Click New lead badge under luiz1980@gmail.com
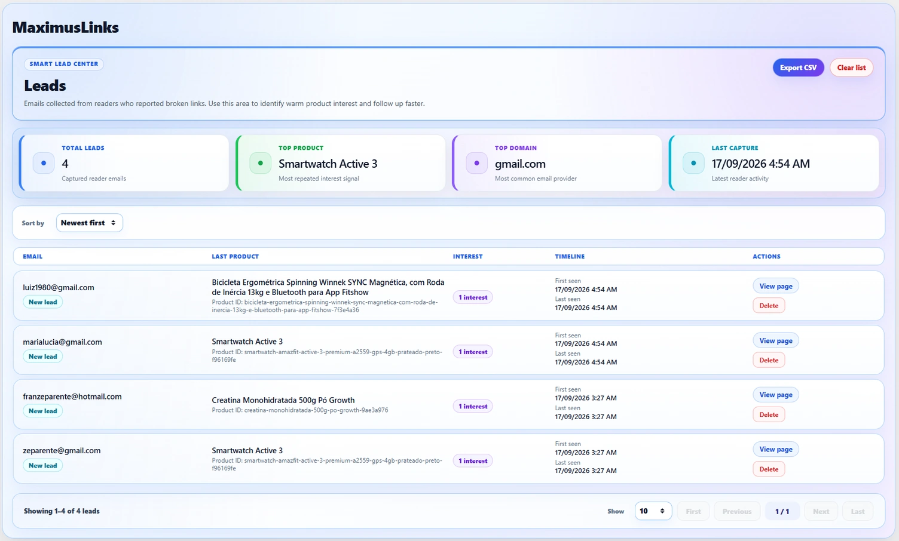 click(x=43, y=302)
